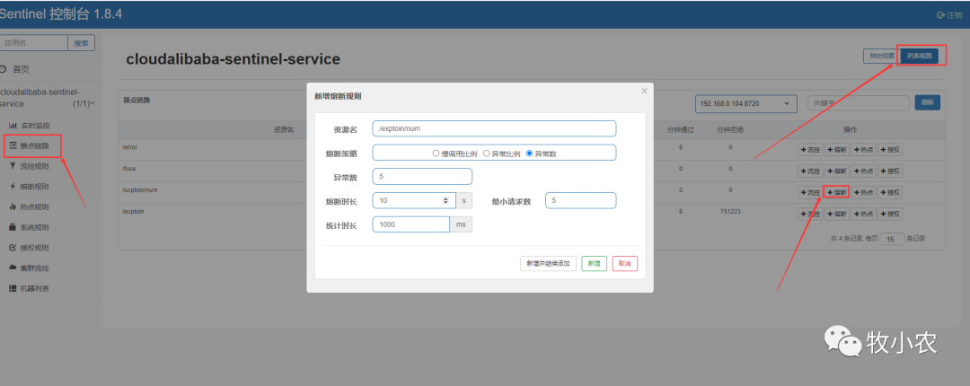The width and height of the screenshot is (970, 386).
Task: Click 新增并继续添加 button
Action: tap(548, 264)
